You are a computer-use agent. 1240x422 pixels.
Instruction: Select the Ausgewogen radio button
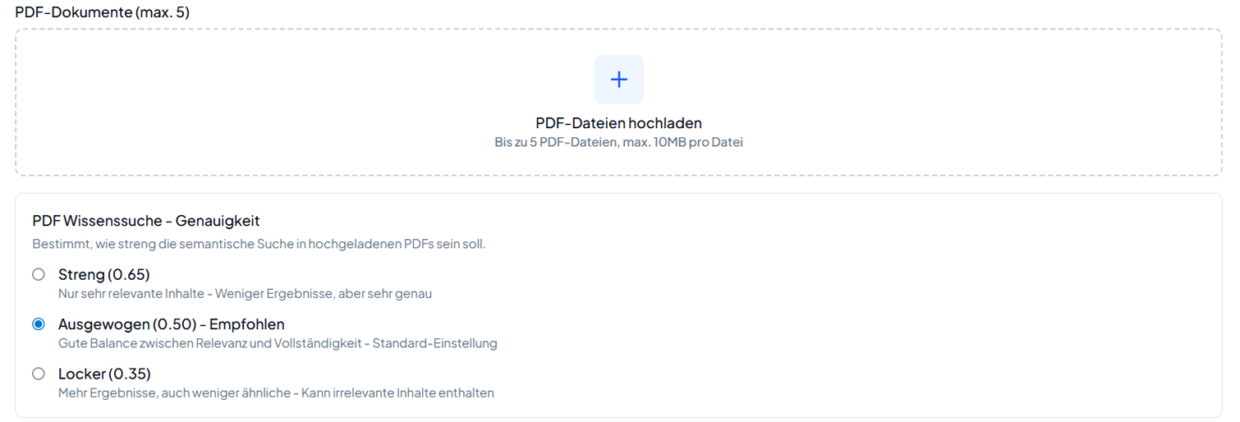pyautogui.click(x=39, y=324)
